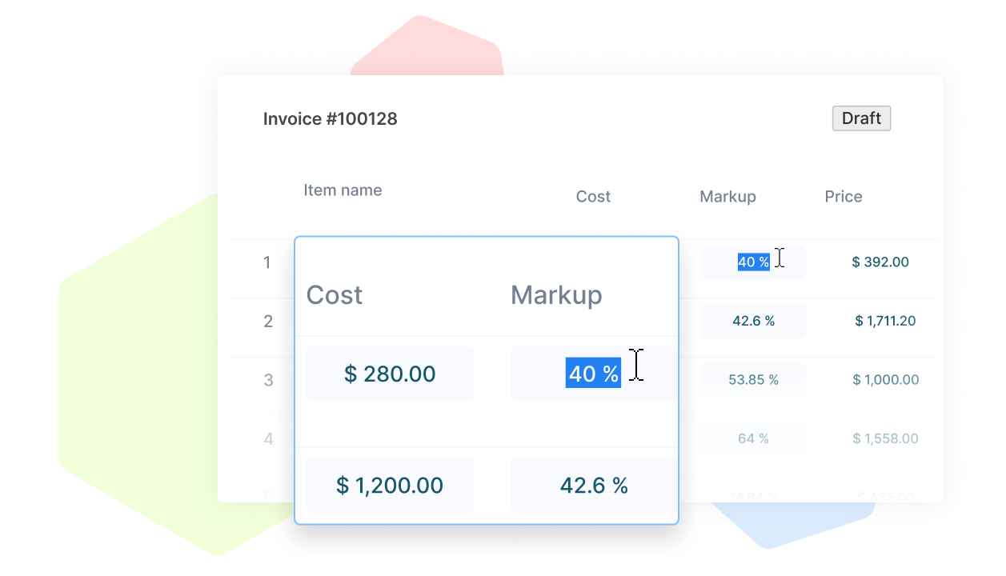Click the Draft status badge
The image size is (1006, 576).
point(861,118)
